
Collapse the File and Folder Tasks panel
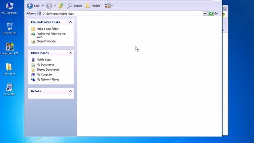(71, 22)
